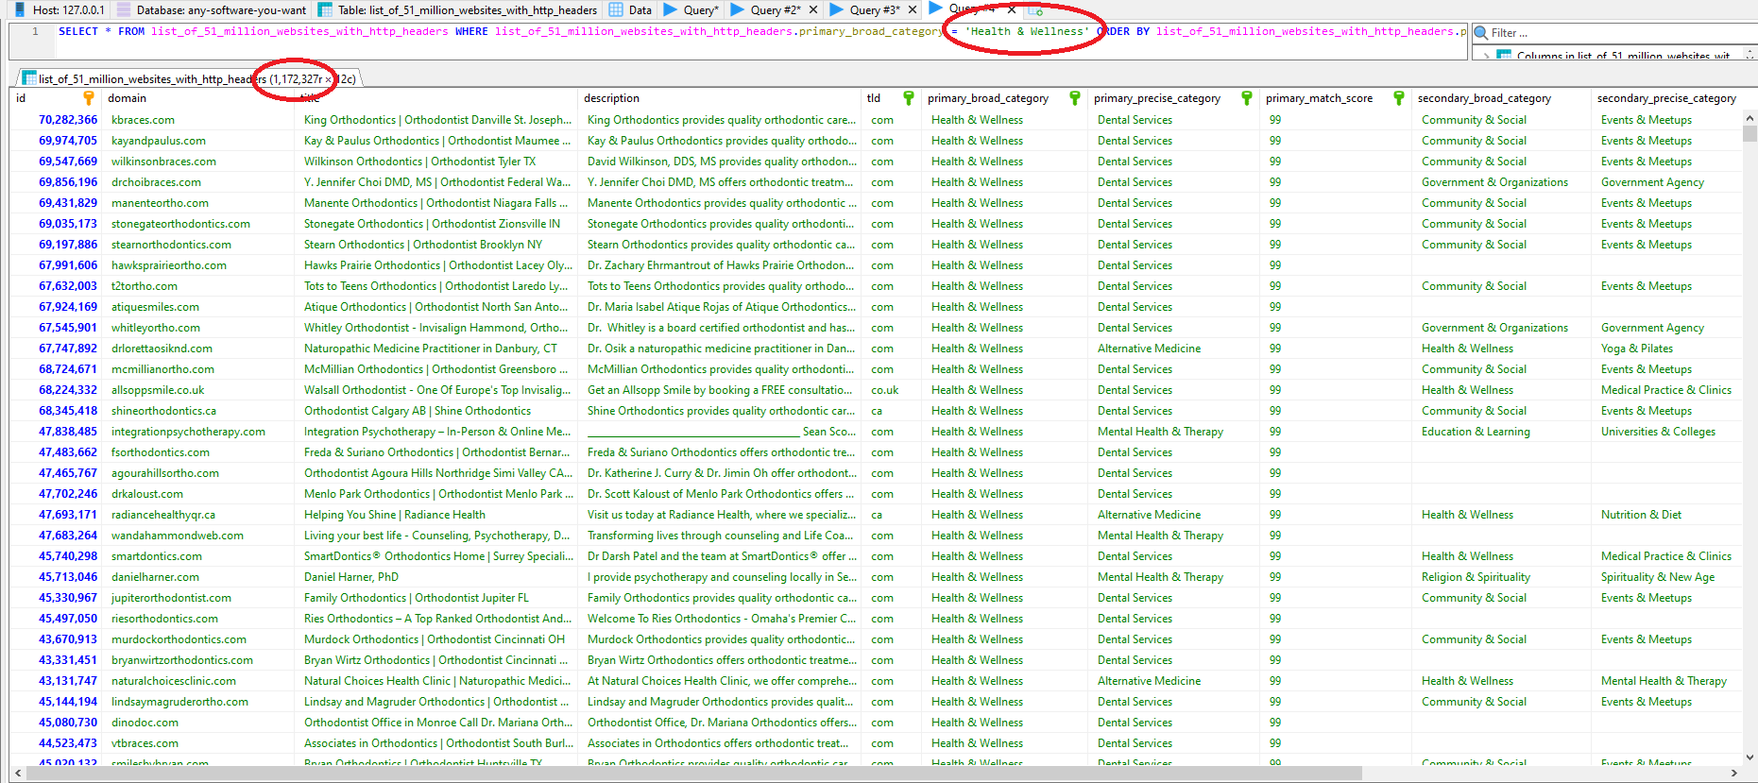Image resolution: width=1758 pixels, height=783 pixels.
Task: Select domain cell shineorthodontics.ca
Action: [198, 411]
